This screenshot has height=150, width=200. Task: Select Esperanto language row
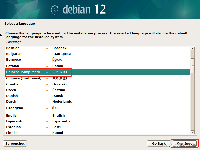click(98, 121)
